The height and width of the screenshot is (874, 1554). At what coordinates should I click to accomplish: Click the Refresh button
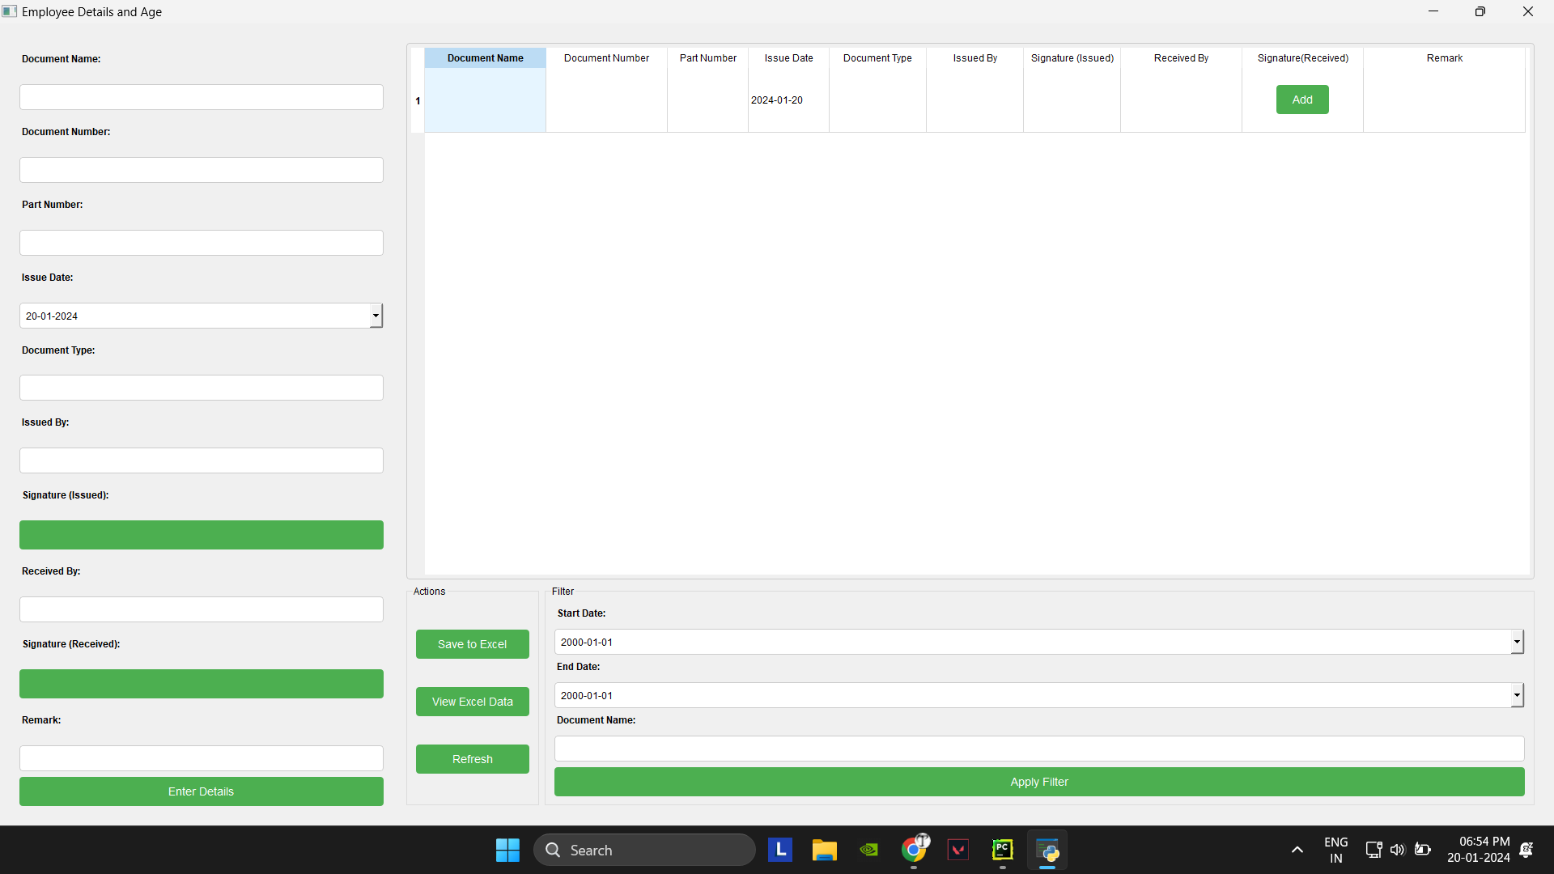pos(472,759)
